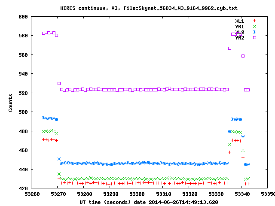
Task: Click the lone XL2 asterisk near 451 counts
Action: (59, 159)
